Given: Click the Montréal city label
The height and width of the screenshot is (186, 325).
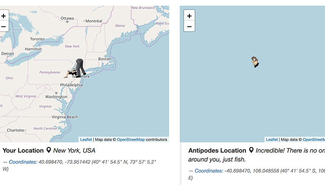Looking at the screenshot, I should click(x=94, y=21).
